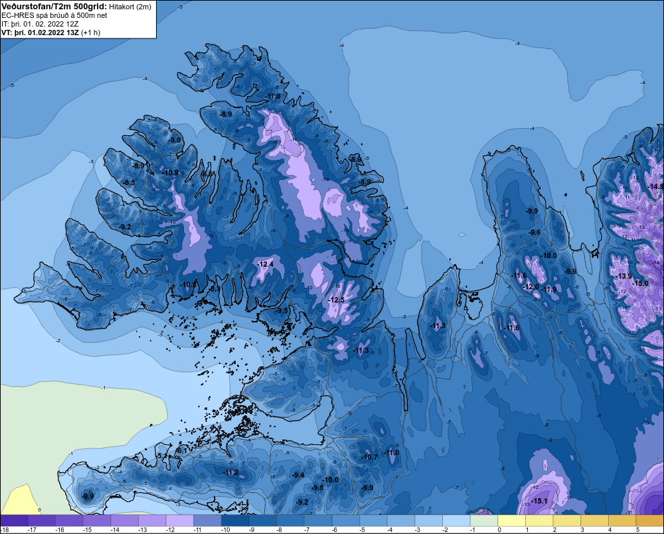Pick the legend swatch between -14 and -13
This screenshot has width=664, height=534.
[125, 521]
